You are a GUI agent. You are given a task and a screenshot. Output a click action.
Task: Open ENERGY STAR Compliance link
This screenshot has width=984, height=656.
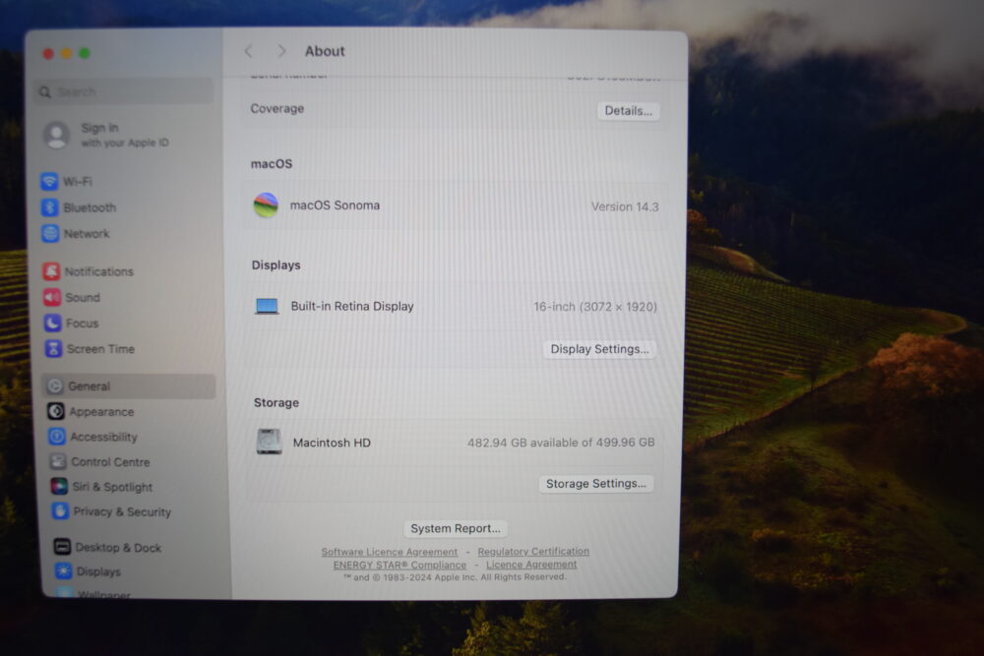[x=400, y=566]
